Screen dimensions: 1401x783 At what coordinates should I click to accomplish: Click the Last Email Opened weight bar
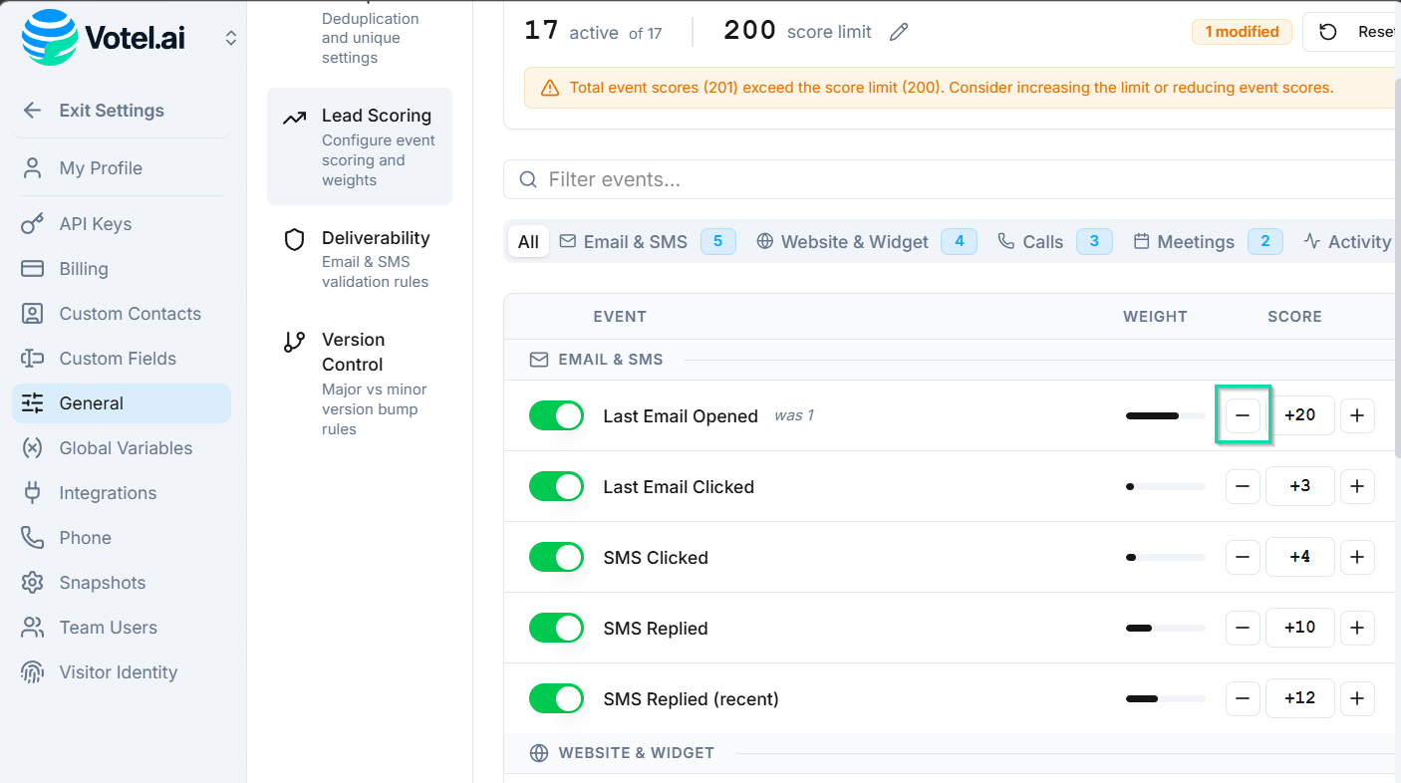point(1165,415)
